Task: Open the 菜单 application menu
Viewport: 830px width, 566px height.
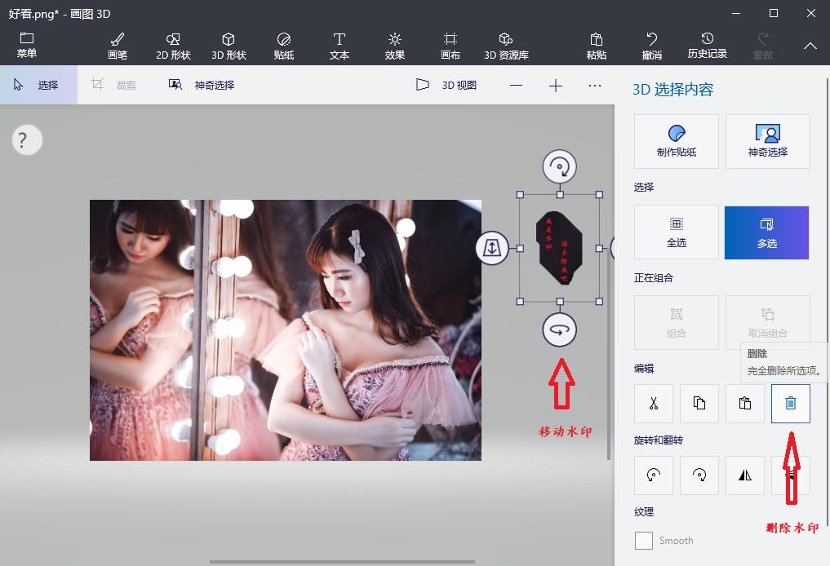Action: pyautogui.click(x=27, y=45)
